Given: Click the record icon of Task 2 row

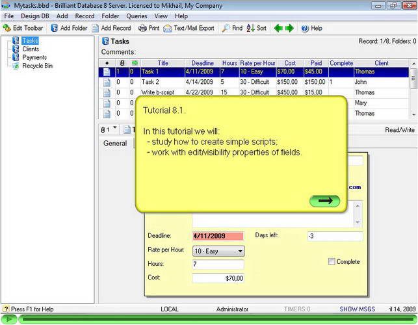Looking at the screenshot, I should [x=107, y=82].
